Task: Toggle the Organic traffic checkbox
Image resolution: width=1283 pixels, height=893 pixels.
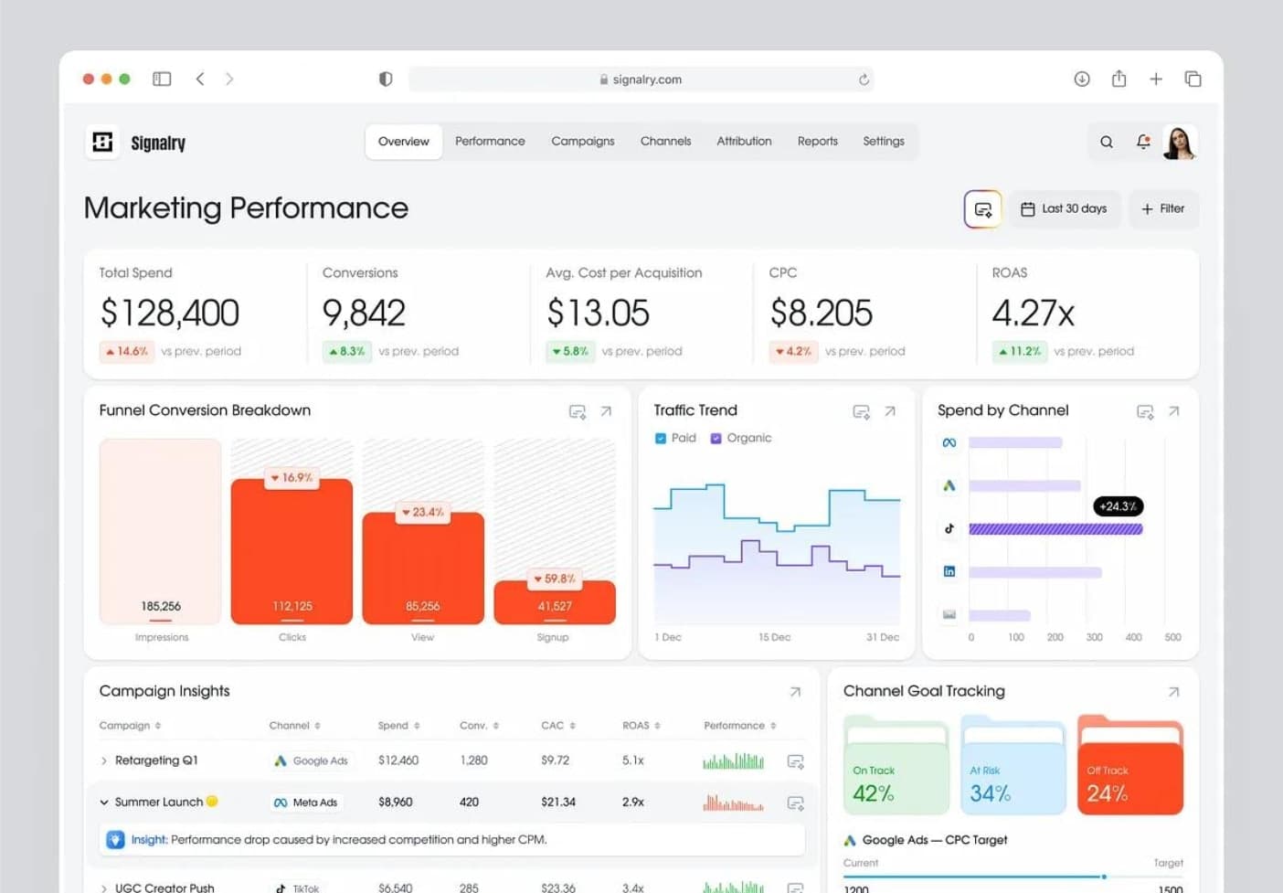Action: point(716,439)
